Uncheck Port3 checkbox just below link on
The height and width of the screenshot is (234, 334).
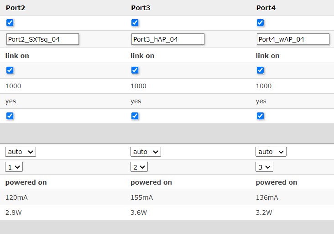135,70
